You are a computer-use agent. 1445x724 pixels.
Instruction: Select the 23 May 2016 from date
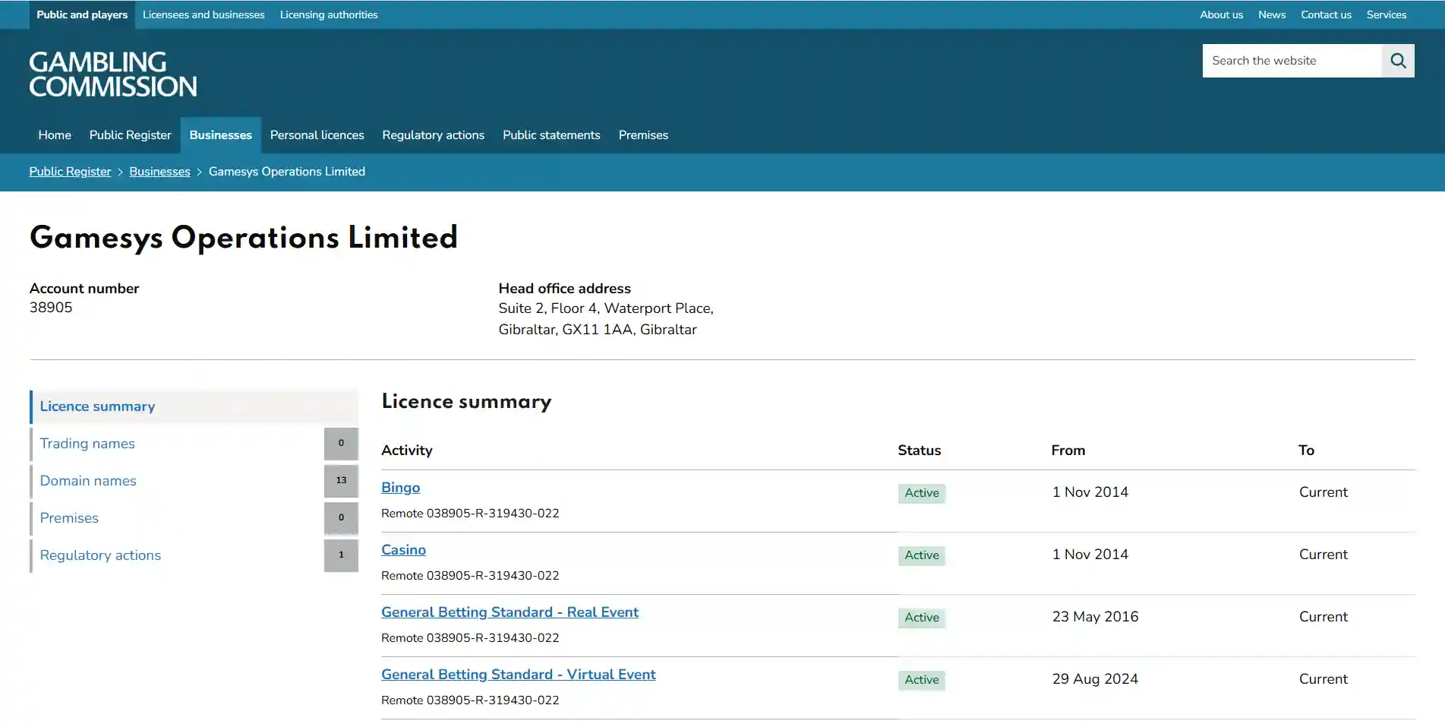click(x=1095, y=617)
